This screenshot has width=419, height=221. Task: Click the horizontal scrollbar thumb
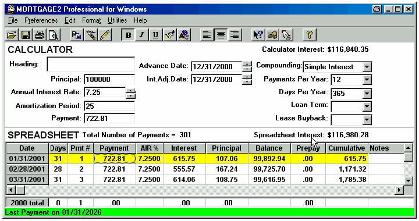pyautogui.click(x=20, y=190)
